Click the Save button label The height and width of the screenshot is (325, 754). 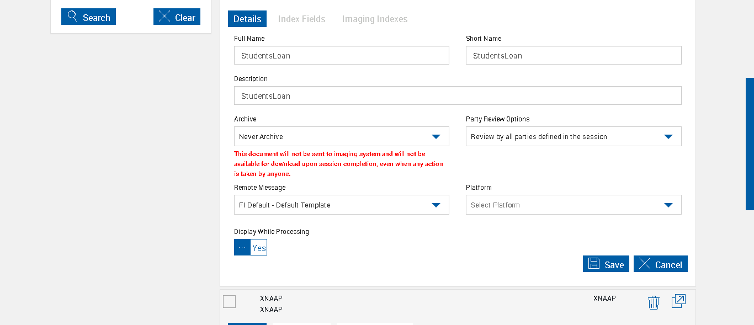(x=614, y=265)
